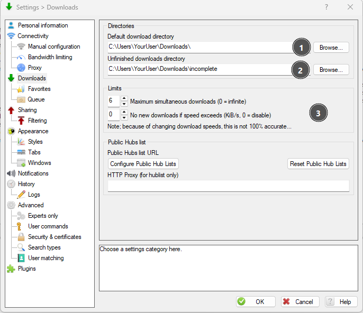Viewport: 363px width, 313px height.
Task: Click Reset Public Hub Lists button
Action: click(318, 164)
